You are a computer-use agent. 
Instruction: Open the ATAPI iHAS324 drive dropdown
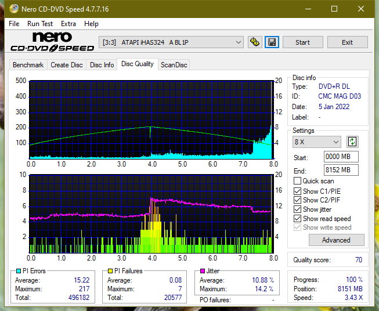coord(171,42)
